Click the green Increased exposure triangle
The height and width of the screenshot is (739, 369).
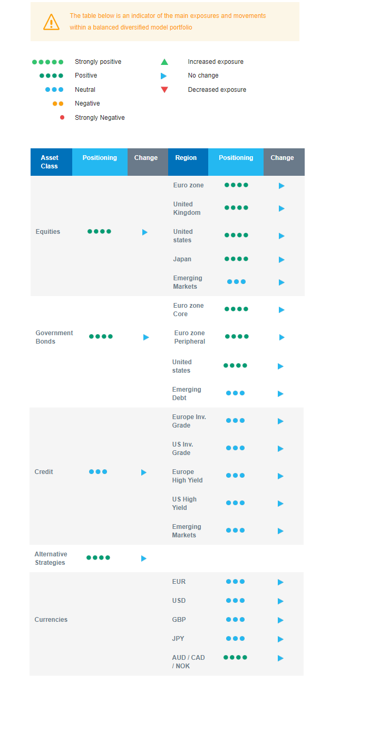(164, 62)
